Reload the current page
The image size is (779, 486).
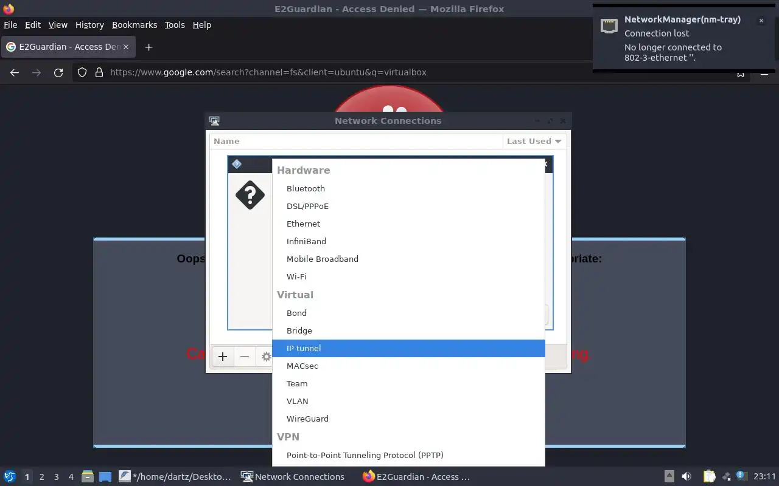click(58, 72)
